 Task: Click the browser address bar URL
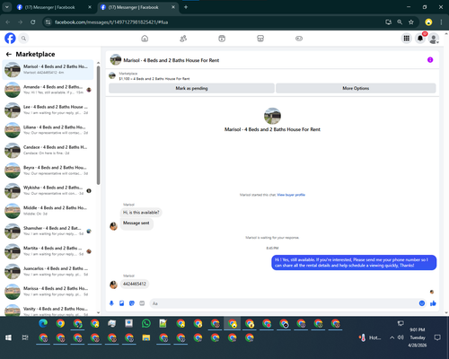(111, 22)
